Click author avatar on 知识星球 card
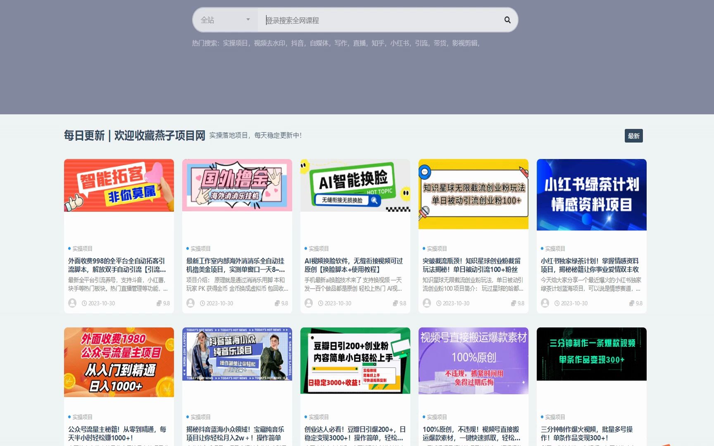 pos(427,303)
